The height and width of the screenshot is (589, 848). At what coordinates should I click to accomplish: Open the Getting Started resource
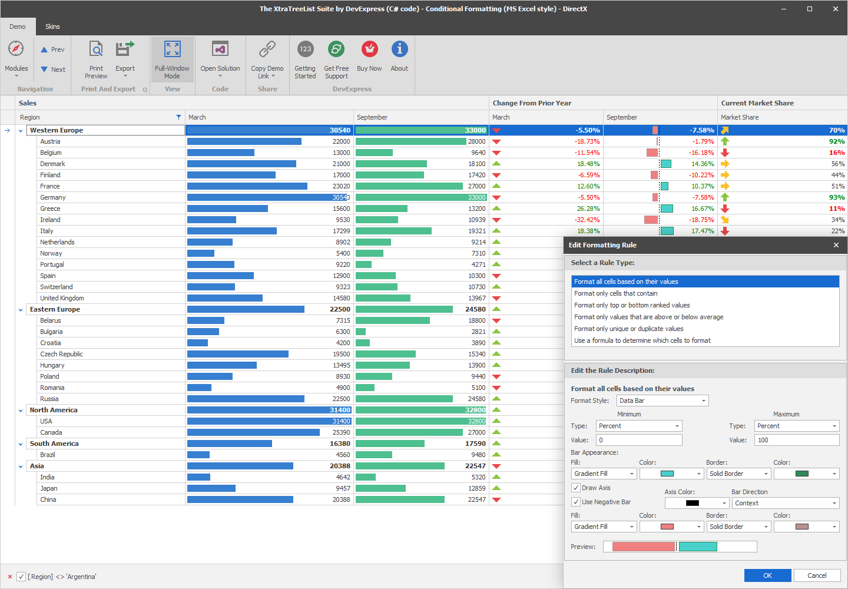point(305,57)
